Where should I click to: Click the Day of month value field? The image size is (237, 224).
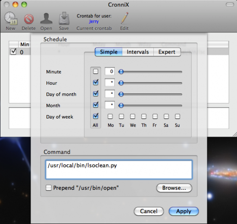(x=110, y=93)
